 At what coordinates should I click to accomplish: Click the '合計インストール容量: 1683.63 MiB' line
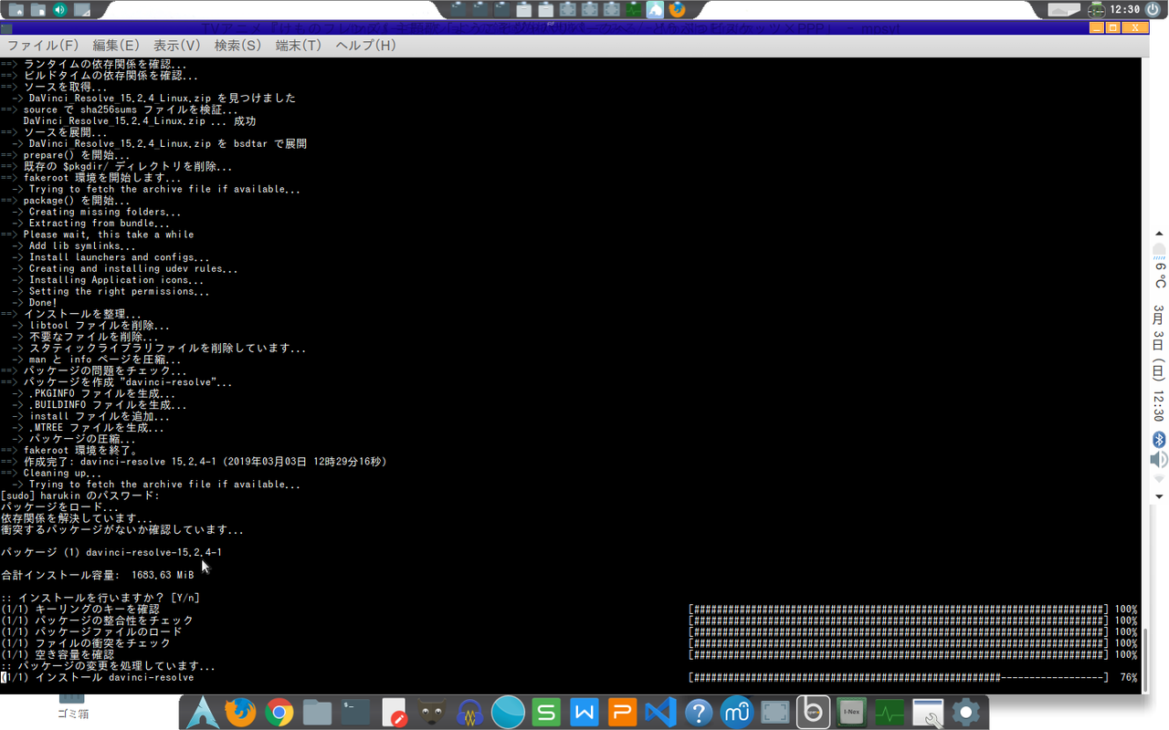[x=97, y=575]
